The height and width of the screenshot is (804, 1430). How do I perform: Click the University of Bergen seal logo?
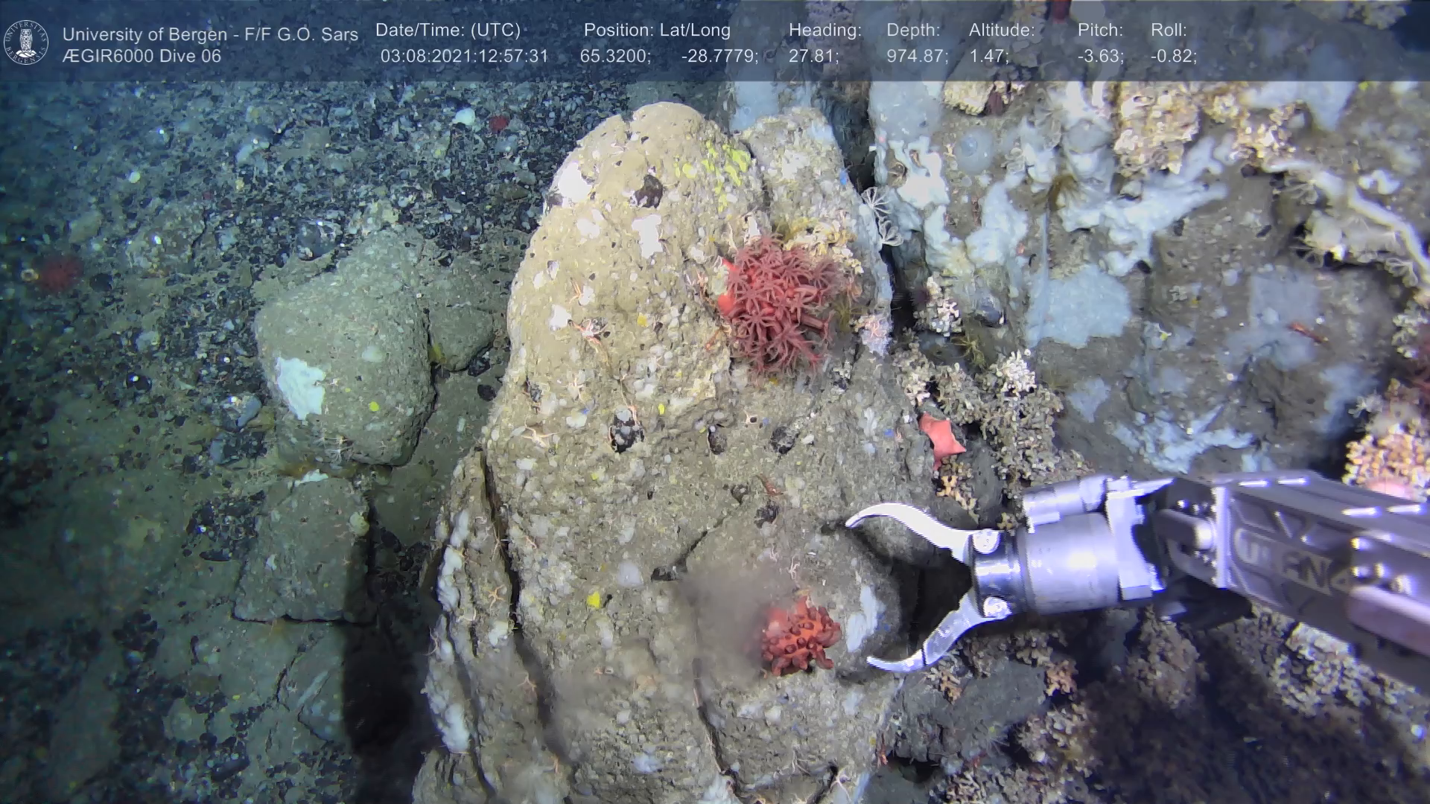[x=26, y=42]
